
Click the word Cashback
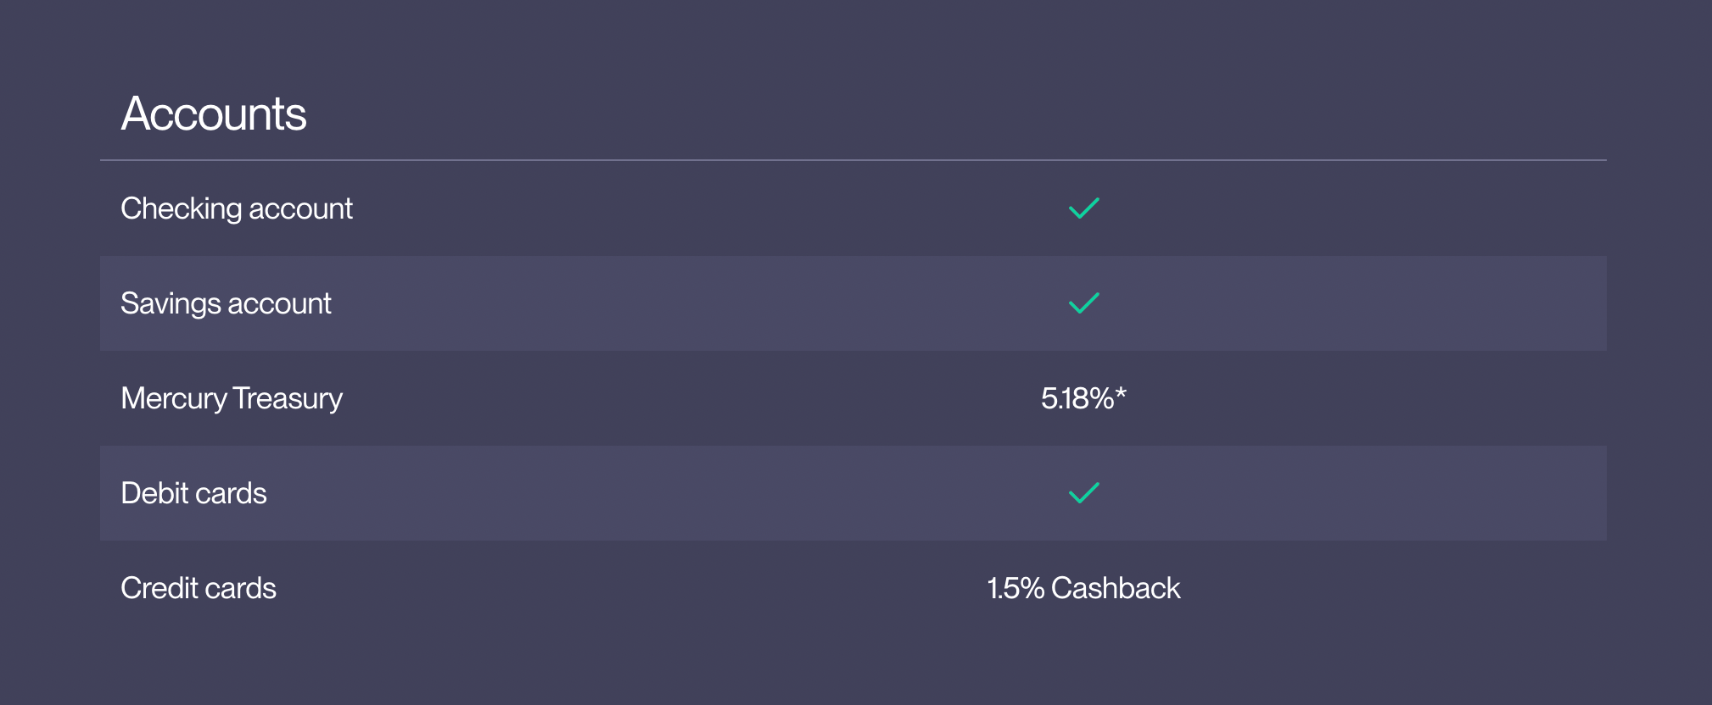(x=1116, y=588)
